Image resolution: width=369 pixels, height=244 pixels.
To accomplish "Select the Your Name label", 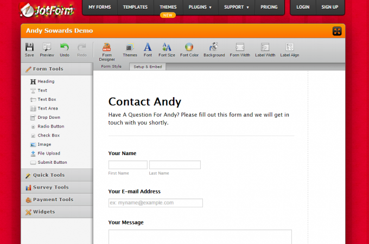I will [x=122, y=153].
